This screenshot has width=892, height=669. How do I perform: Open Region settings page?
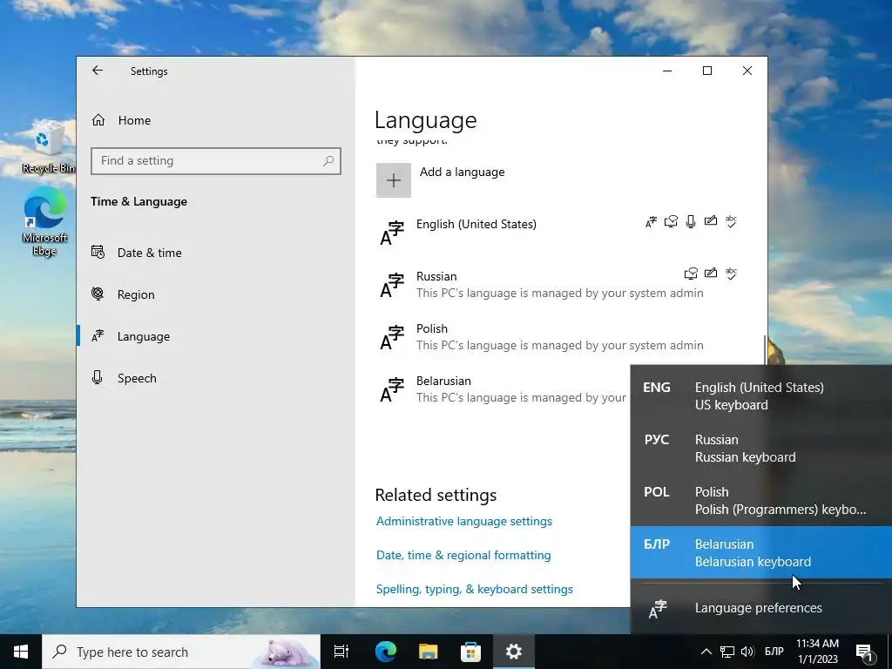124,294
